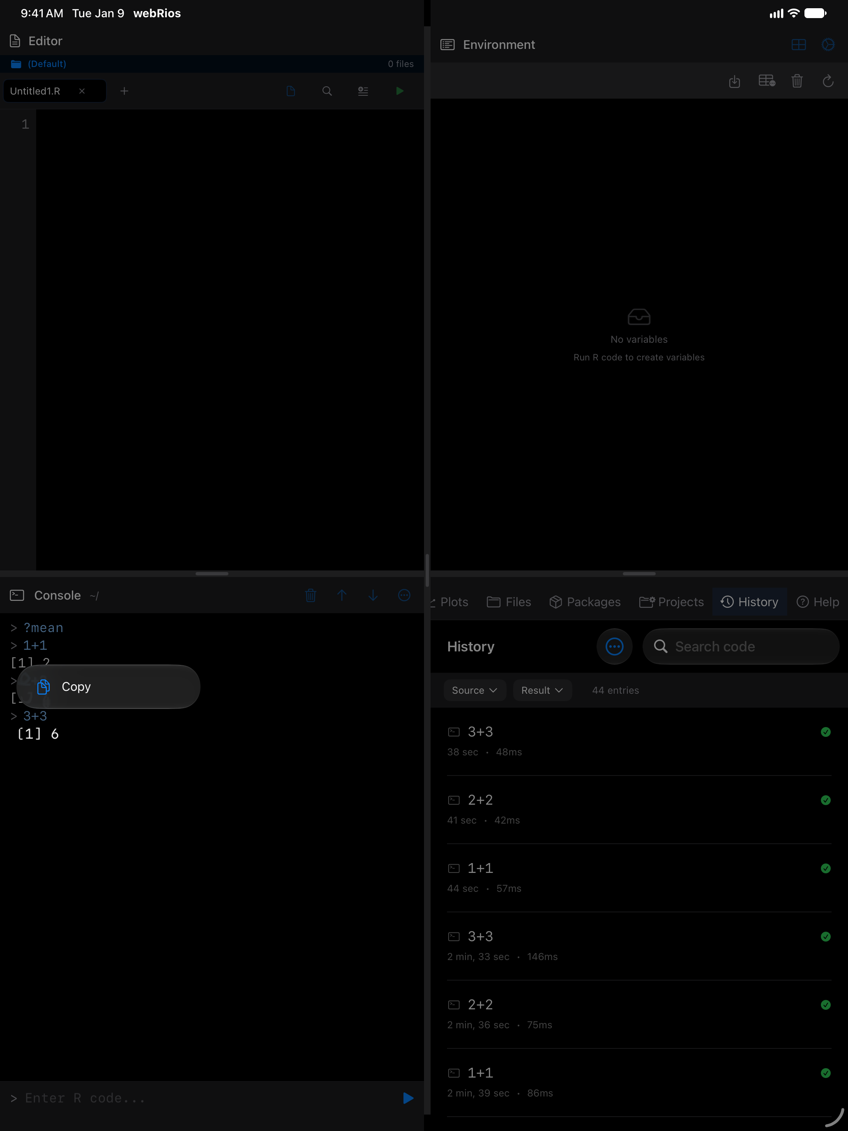848x1131 pixels.
Task: Run the script with the editor's green play icon
Action: coord(400,91)
